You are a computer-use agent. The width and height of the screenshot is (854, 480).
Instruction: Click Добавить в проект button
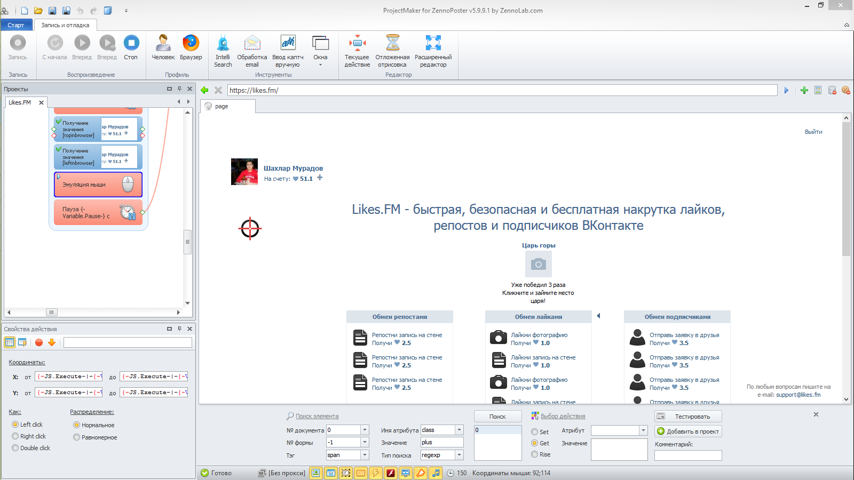[x=688, y=431]
